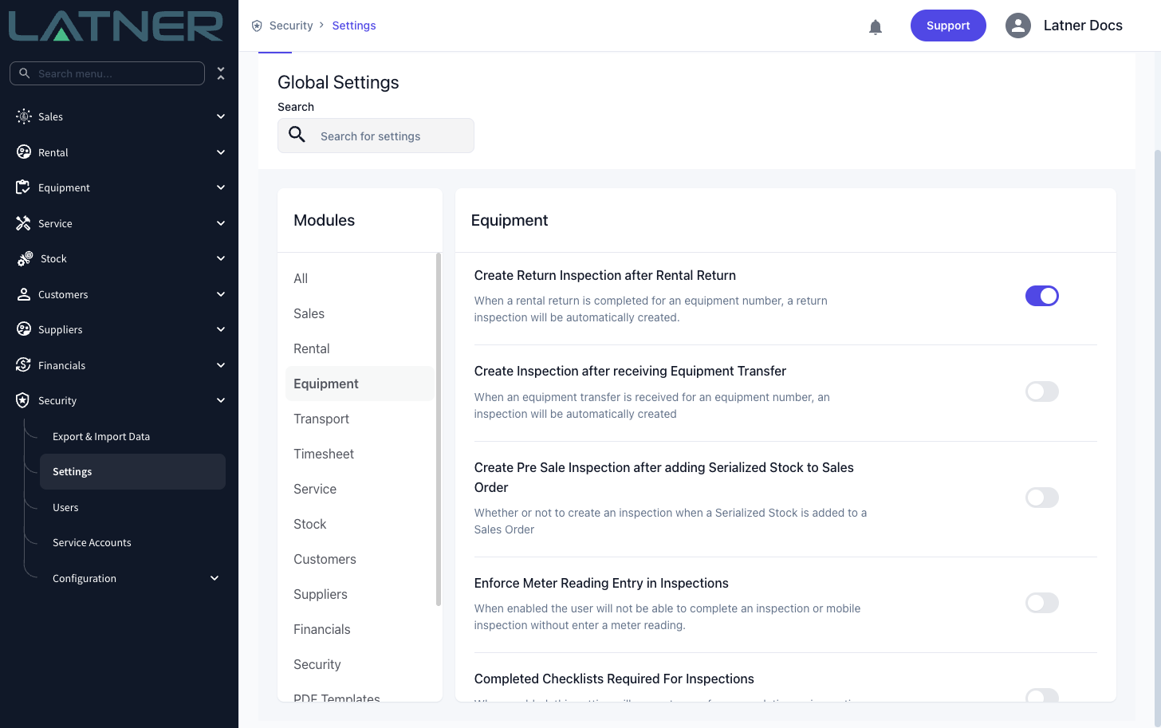1161x728 pixels.
Task: Click the Stock sidebar icon
Action: click(x=25, y=258)
